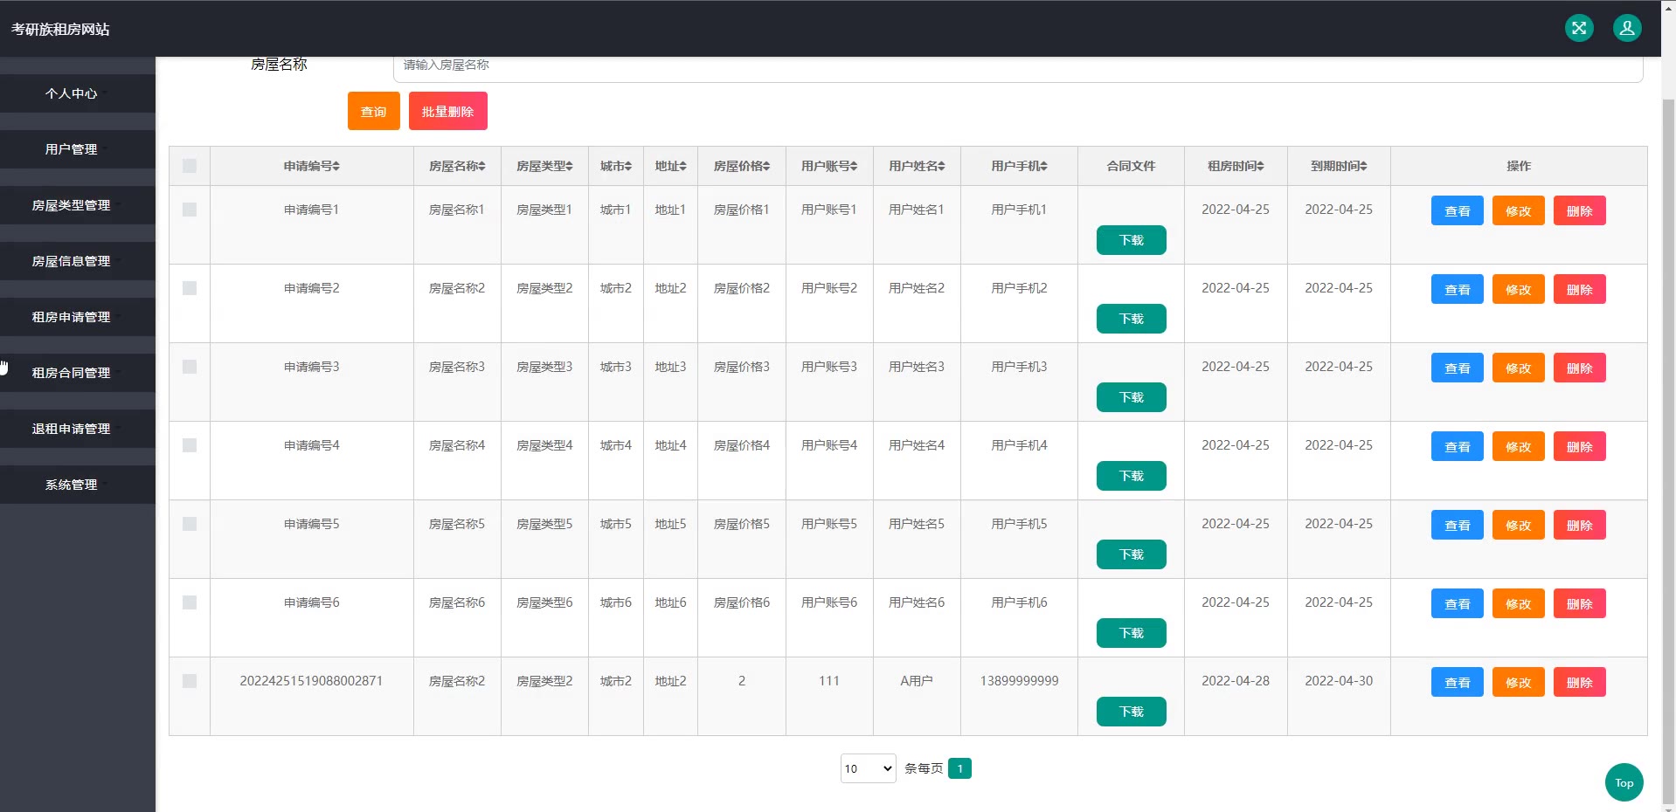
Task: Click the red 批量删除 button
Action: pos(447,112)
